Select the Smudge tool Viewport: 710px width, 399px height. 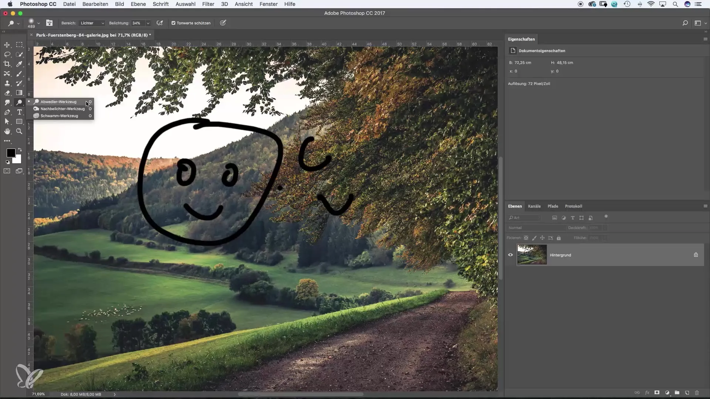click(7, 102)
